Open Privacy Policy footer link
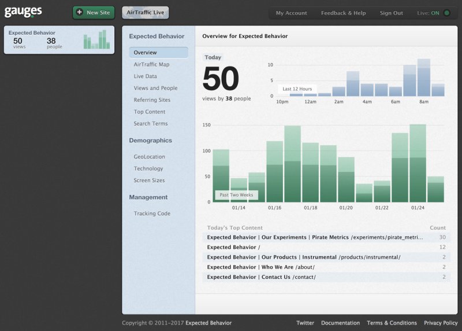This screenshot has height=331, width=462. 441,323
